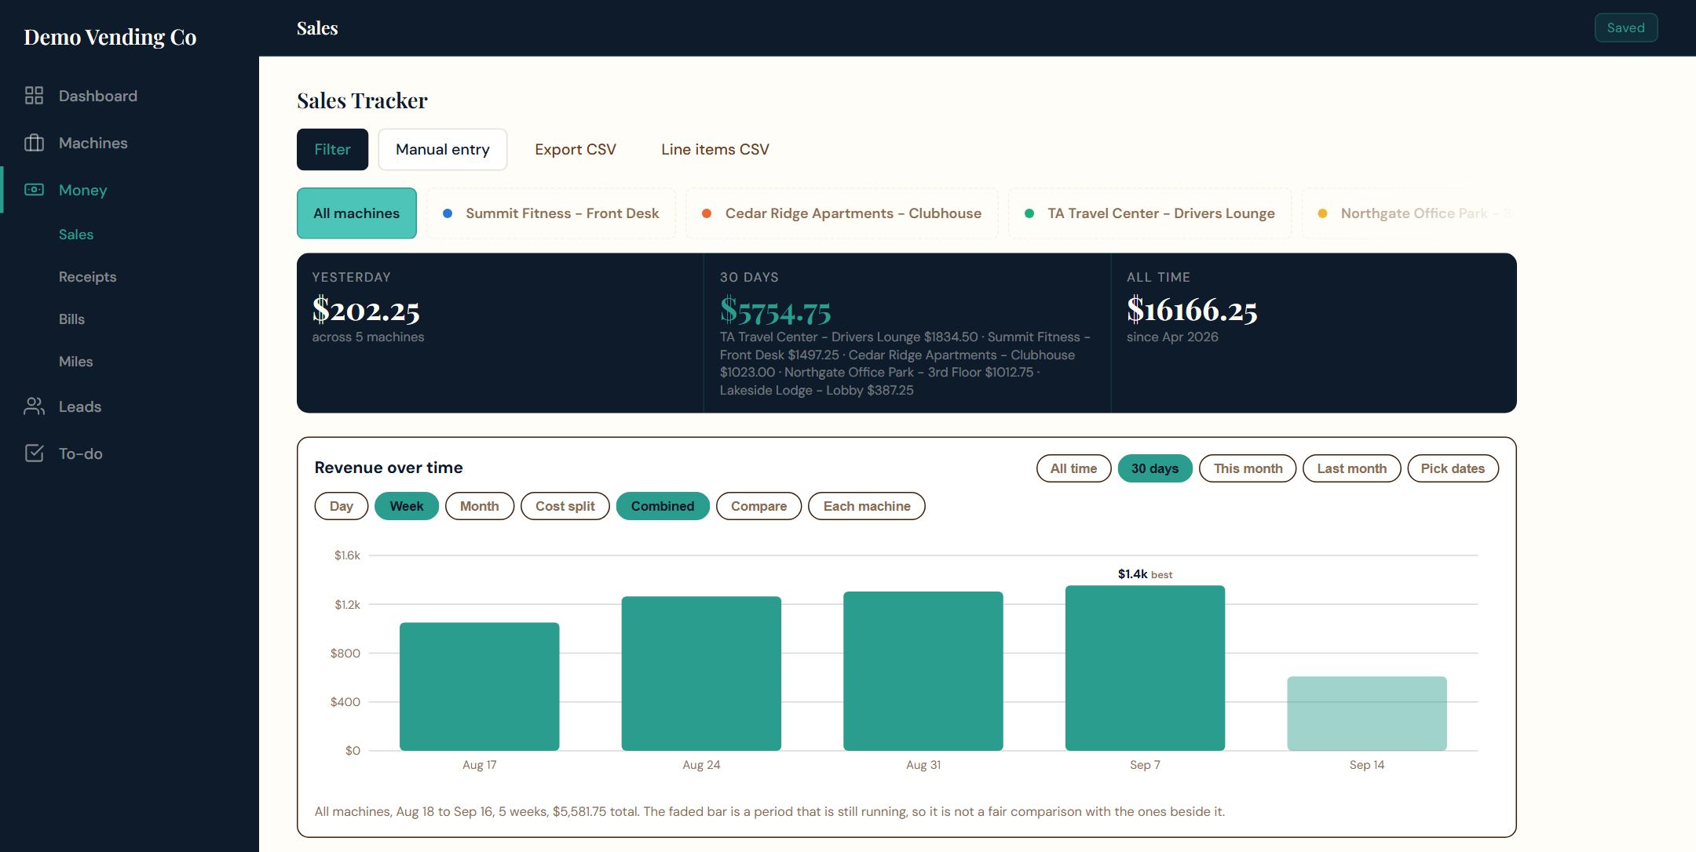Switch chart to Month grouping

click(480, 506)
